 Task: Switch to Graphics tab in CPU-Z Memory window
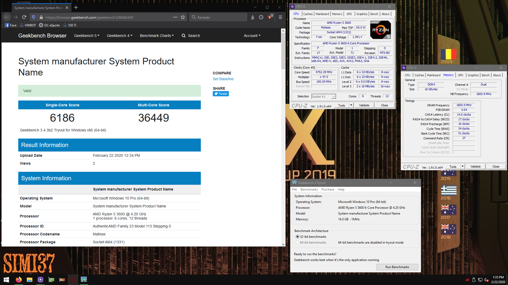(x=473, y=75)
